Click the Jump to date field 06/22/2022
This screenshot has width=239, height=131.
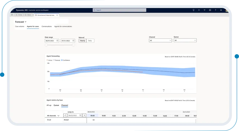click(75, 115)
